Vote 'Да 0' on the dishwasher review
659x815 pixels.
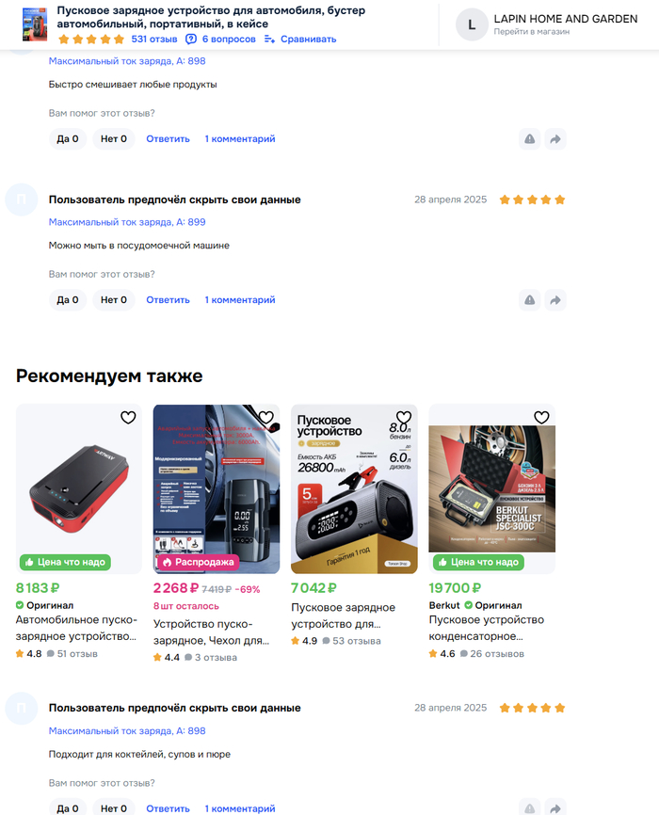pyautogui.click(x=68, y=300)
